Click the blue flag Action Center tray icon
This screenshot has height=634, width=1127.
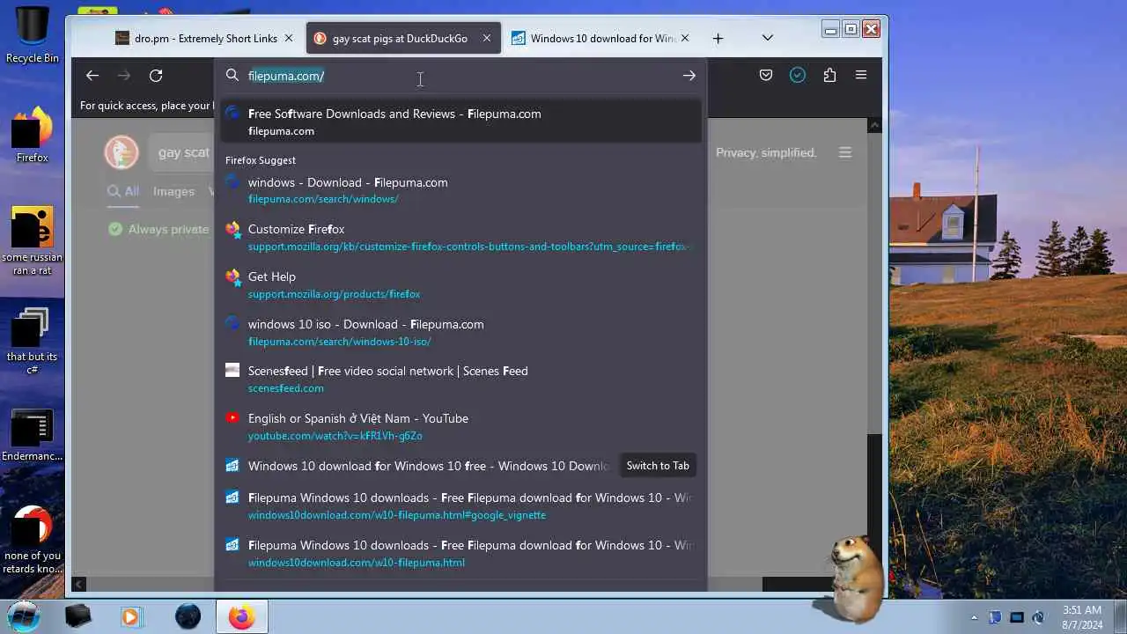coord(995,617)
